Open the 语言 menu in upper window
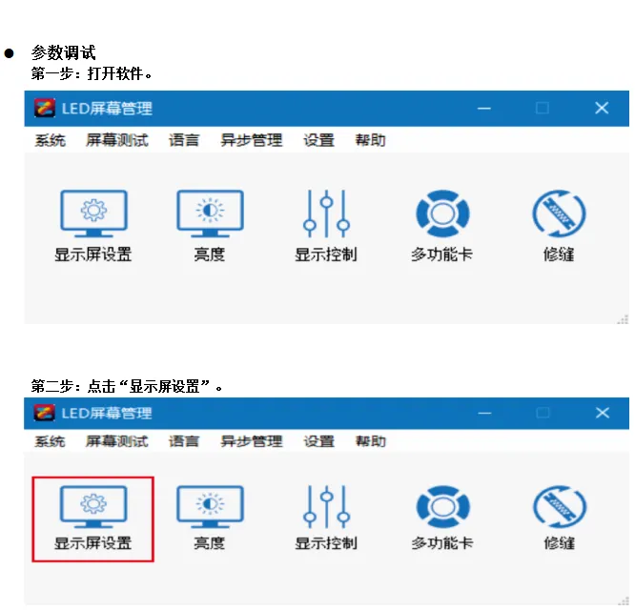This screenshot has width=635, height=610. pos(184,140)
